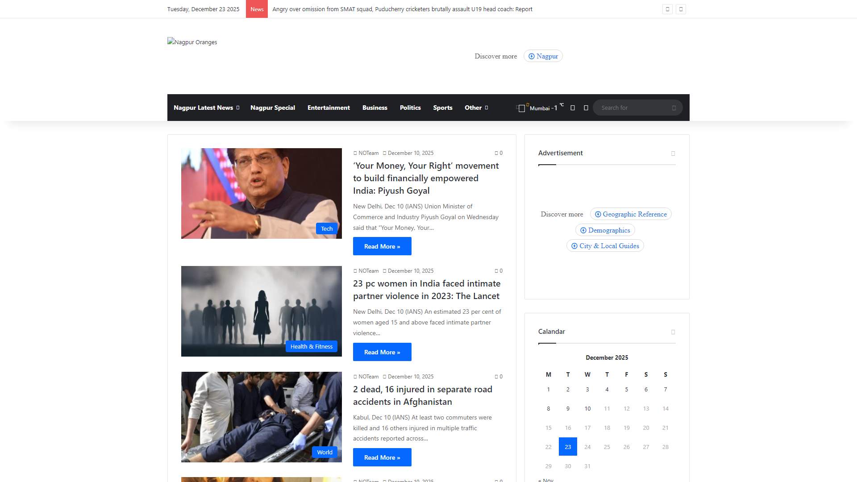
Task: Click the Mumbai weather icon in navbar
Action: pos(521,108)
